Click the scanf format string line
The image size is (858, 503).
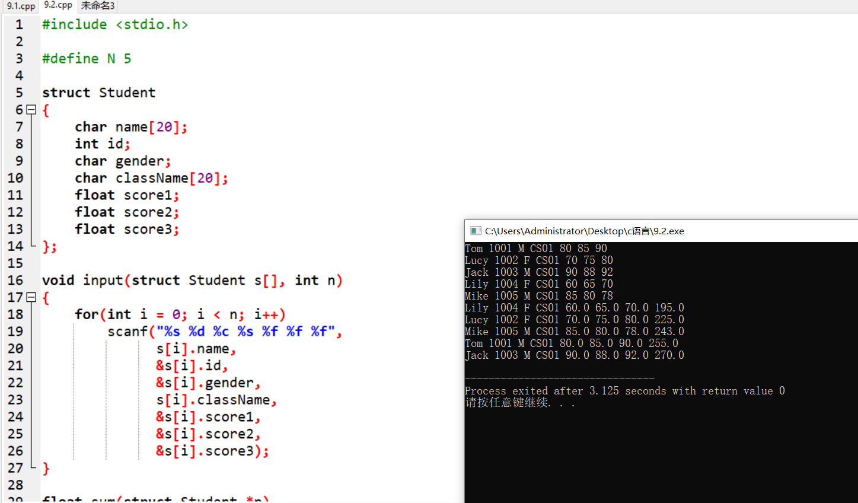pyautogui.click(x=225, y=332)
